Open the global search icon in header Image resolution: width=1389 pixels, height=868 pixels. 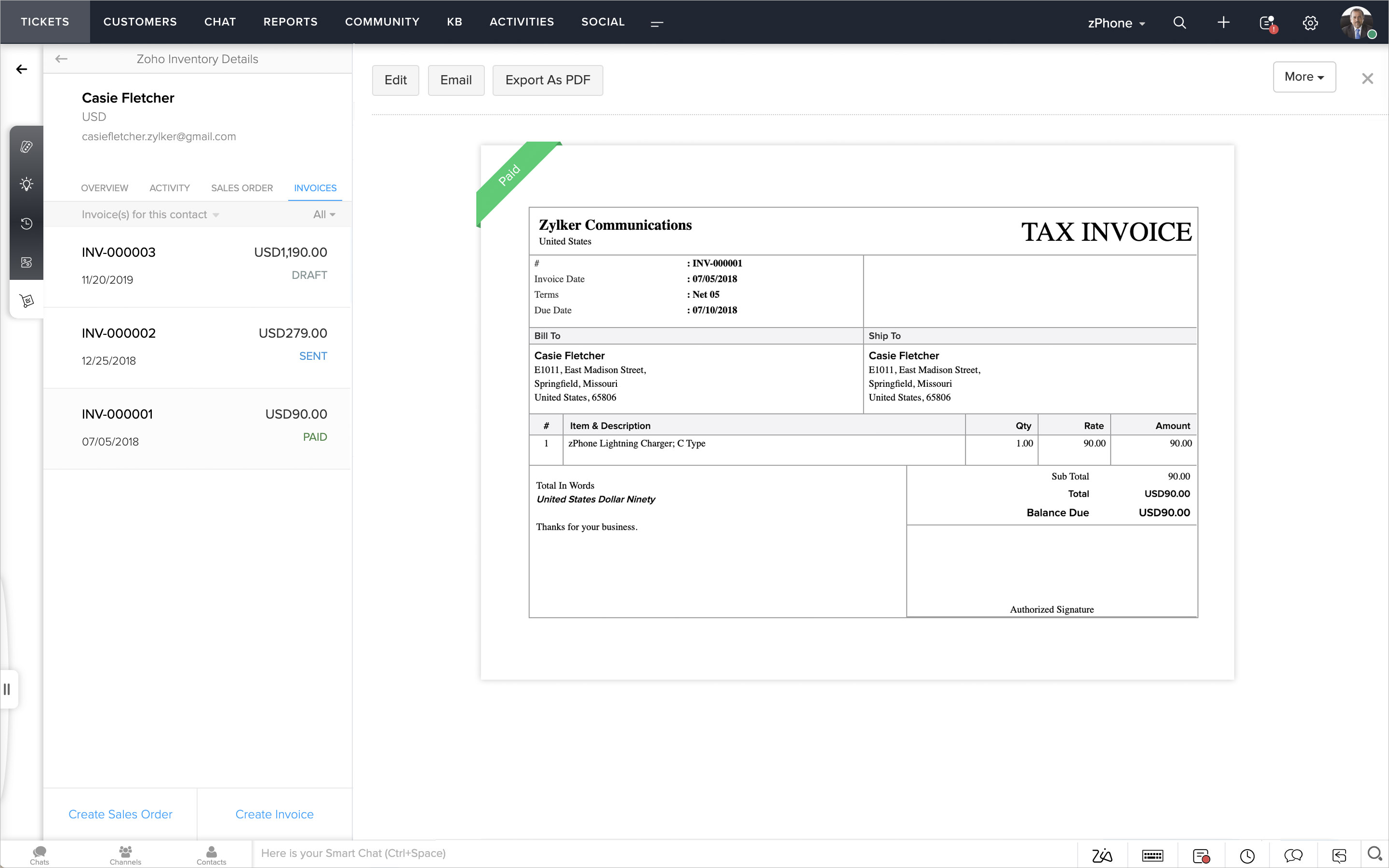(x=1179, y=22)
